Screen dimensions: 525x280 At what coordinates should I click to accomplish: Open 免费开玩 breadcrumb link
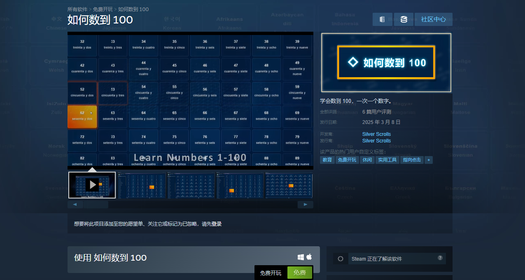[x=103, y=9]
